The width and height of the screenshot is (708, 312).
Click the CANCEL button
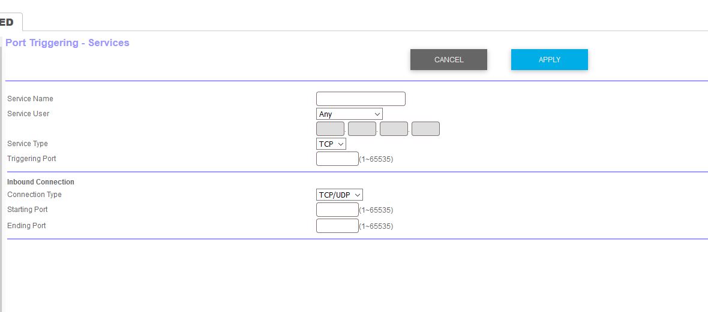point(448,59)
